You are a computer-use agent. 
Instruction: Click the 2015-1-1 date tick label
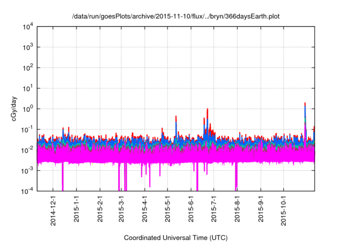click(76, 212)
